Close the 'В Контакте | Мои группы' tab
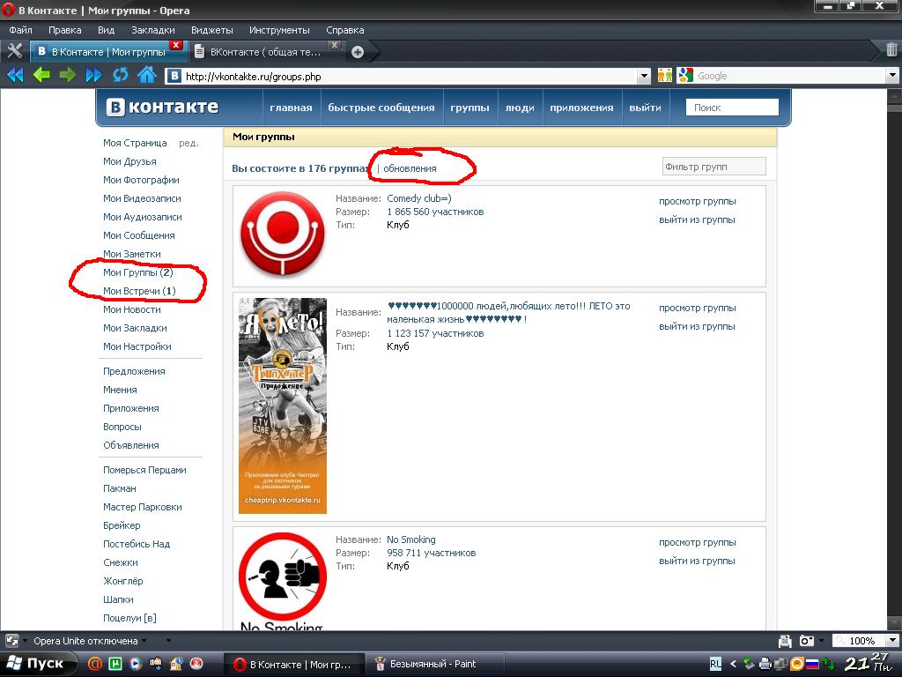Image resolution: width=902 pixels, height=677 pixels. [176, 45]
